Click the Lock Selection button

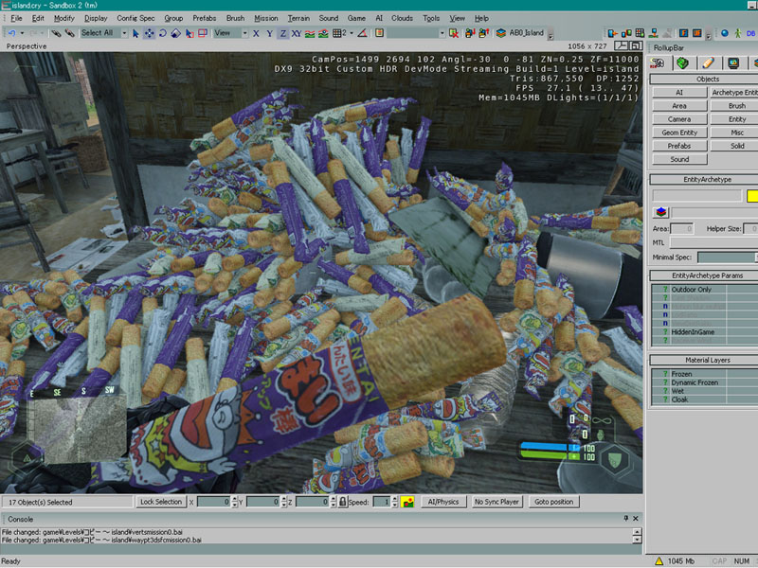click(x=160, y=502)
